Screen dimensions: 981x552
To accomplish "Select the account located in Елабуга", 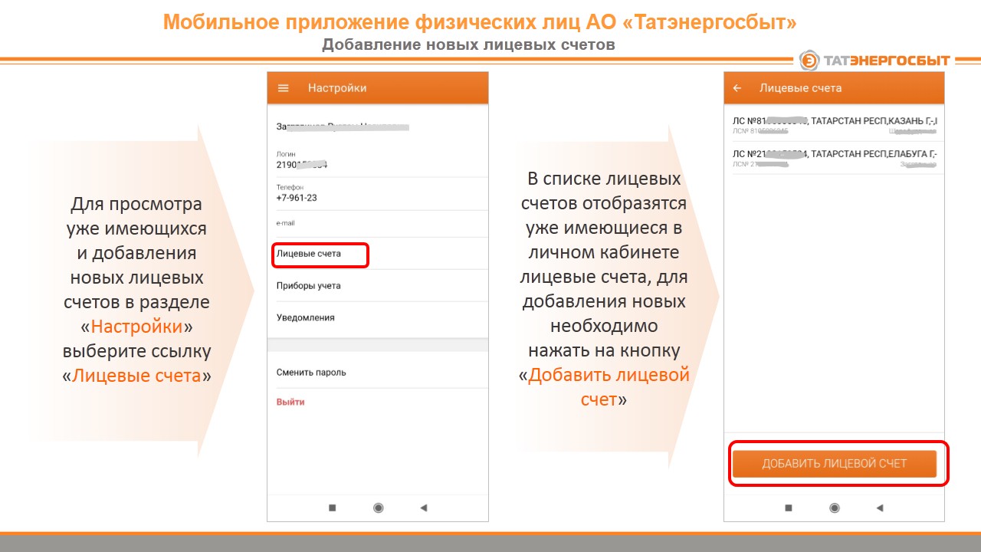I will pos(834,158).
